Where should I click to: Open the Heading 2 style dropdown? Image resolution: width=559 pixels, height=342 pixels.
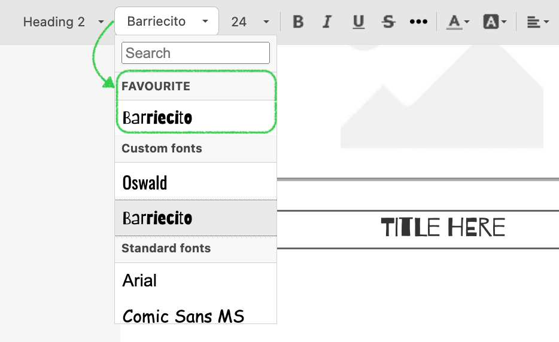pos(63,22)
